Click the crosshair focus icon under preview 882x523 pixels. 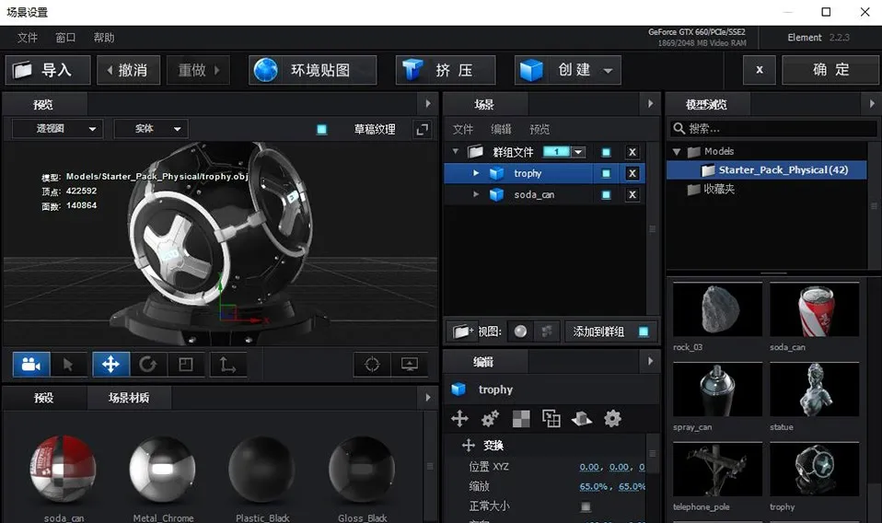point(372,365)
